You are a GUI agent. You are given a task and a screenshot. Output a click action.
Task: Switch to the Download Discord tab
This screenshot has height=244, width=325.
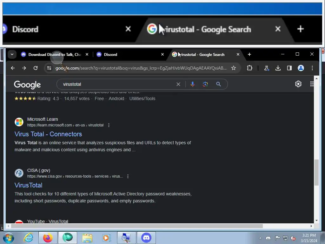pos(55,55)
